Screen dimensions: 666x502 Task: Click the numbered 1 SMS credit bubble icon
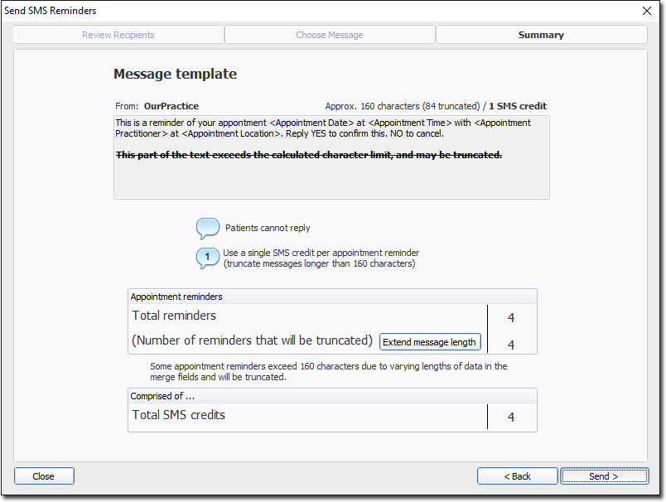pyautogui.click(x=207, y=258)
